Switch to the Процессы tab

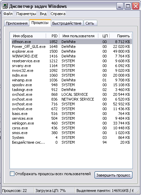[40, 23]
